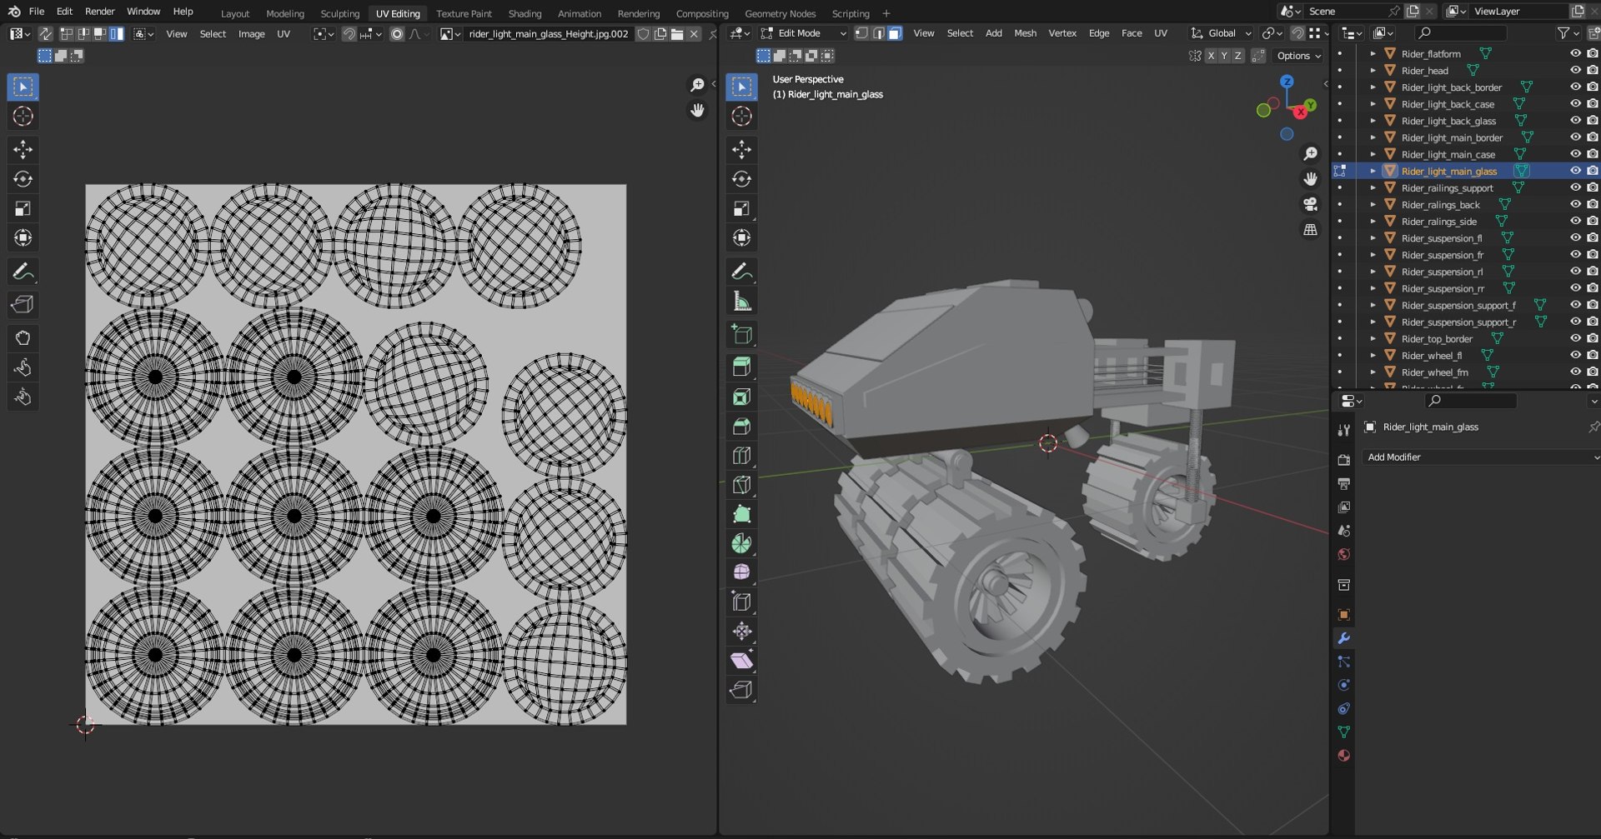Open the Object Data properties tab
Viewport: 1601px width, 839px height.
click(x=1343, y=732)
